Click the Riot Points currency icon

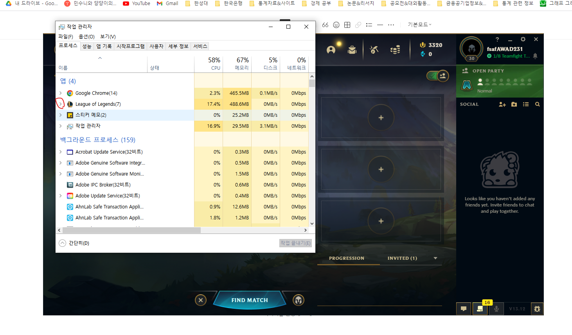click(x=423, y=45)
